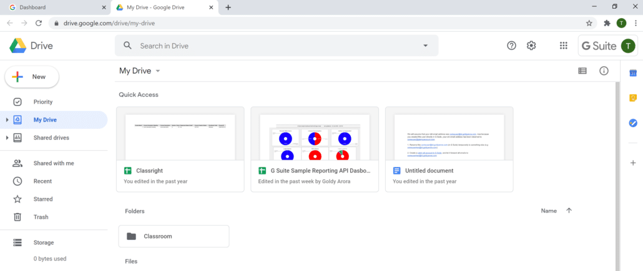Select the My Drive - Google Drive tab
The width and height of the screenshot is (643, 271).
[x=165, y=7]
